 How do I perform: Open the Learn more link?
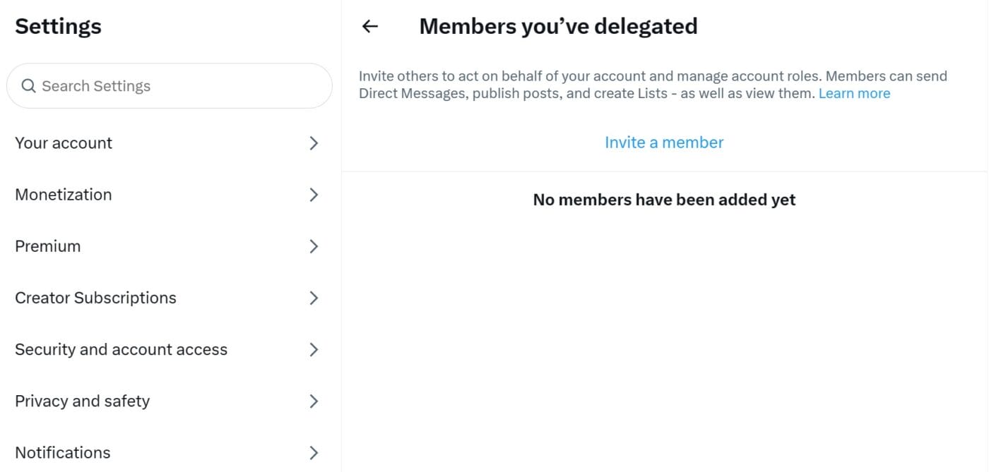pyautogui.click(x=854, y=94)
